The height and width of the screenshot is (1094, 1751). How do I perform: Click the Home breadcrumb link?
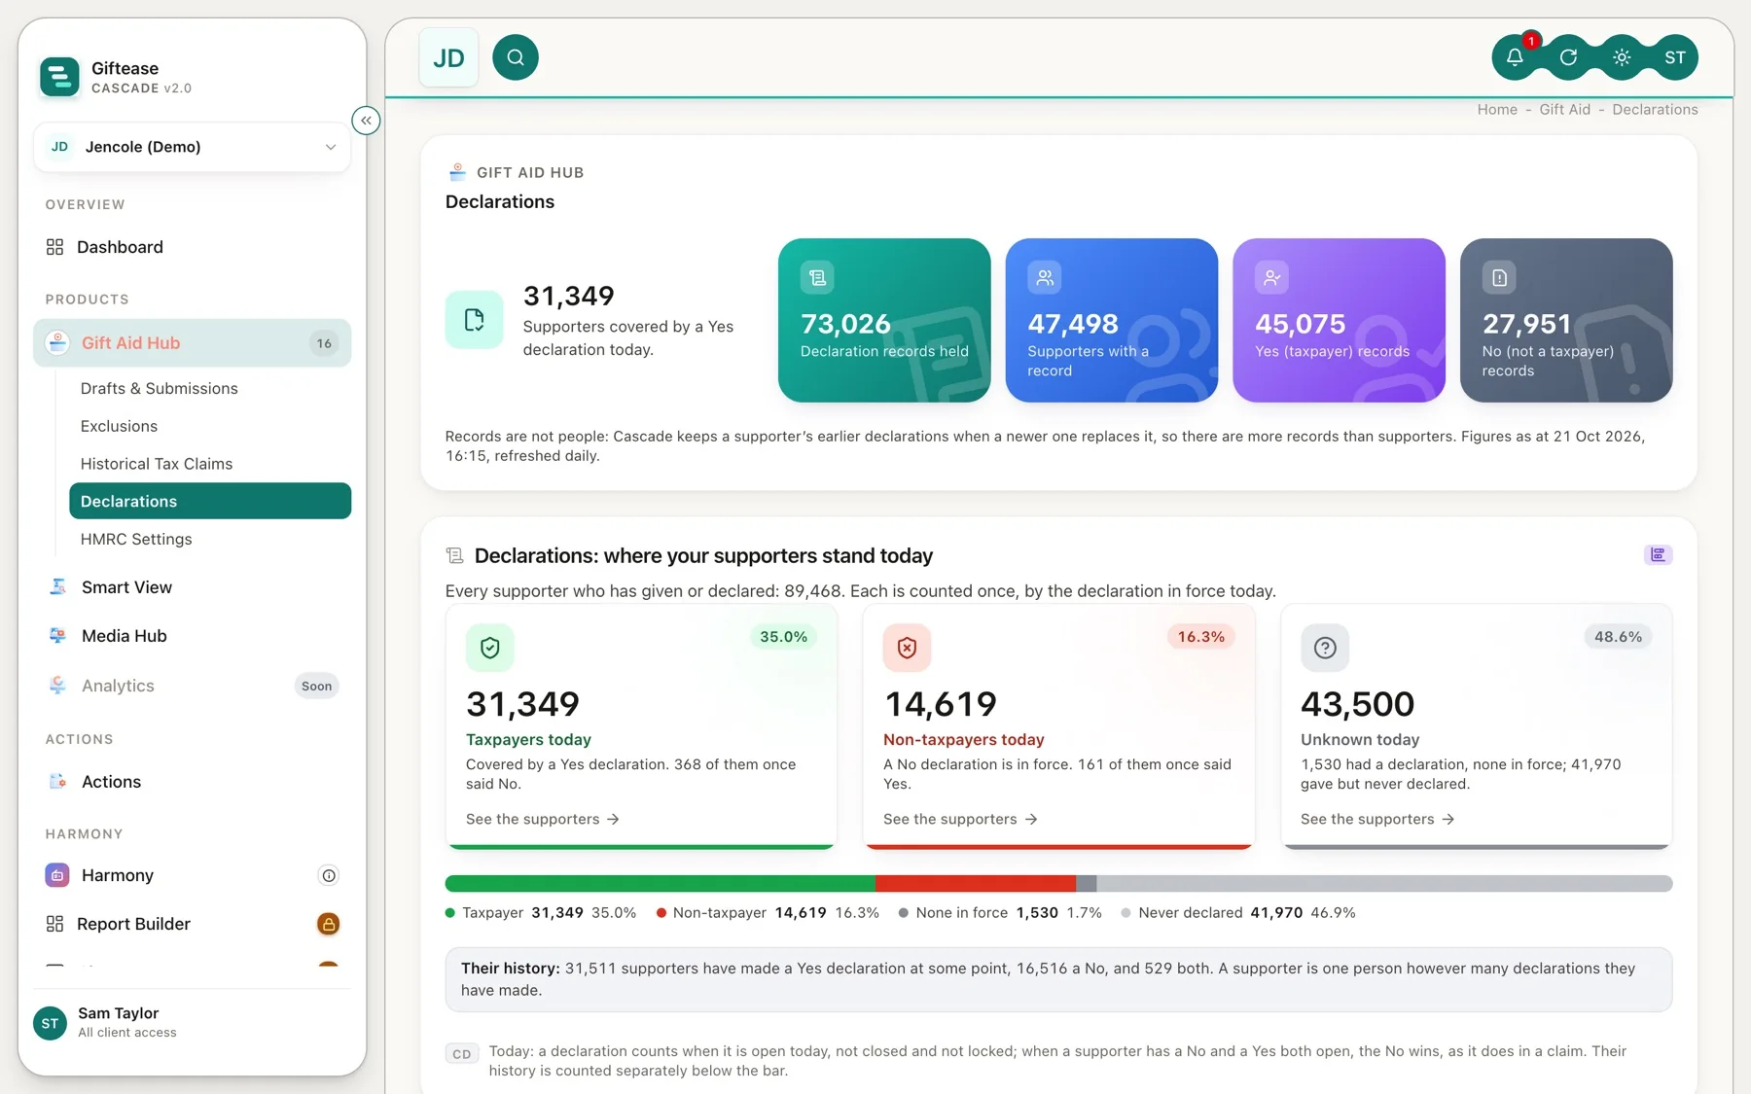tap(1497, 110)
